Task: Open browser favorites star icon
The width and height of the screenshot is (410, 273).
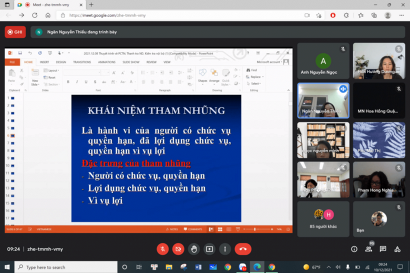Action: tap(360, 15)
